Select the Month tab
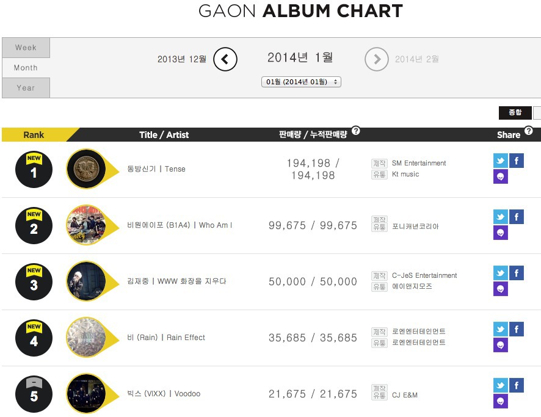The height and width of the screenshot is (417, 541). [x=26, y=68]
